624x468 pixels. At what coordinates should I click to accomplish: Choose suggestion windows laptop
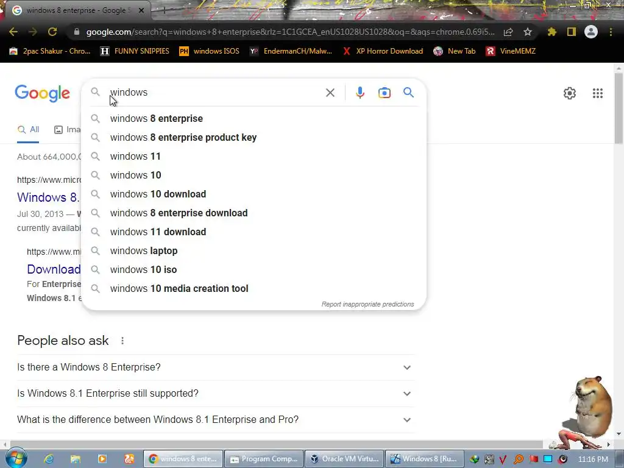[253, 250]
